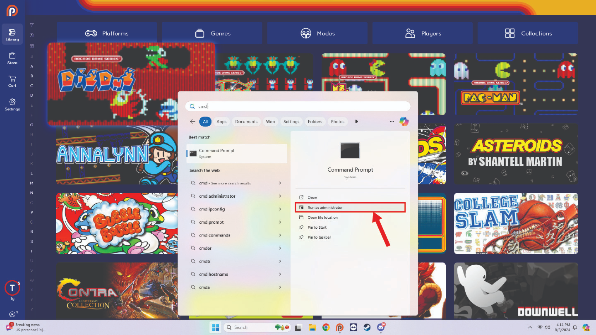Open the Players filter tab

pos(422,33)
